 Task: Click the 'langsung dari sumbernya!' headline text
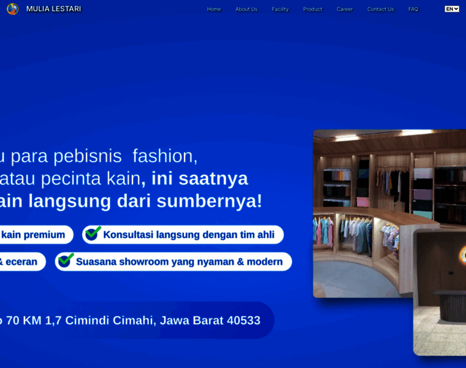pos(145,201)
